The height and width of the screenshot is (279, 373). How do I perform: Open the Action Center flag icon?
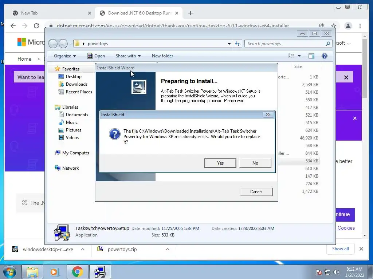tap(319, 272)
